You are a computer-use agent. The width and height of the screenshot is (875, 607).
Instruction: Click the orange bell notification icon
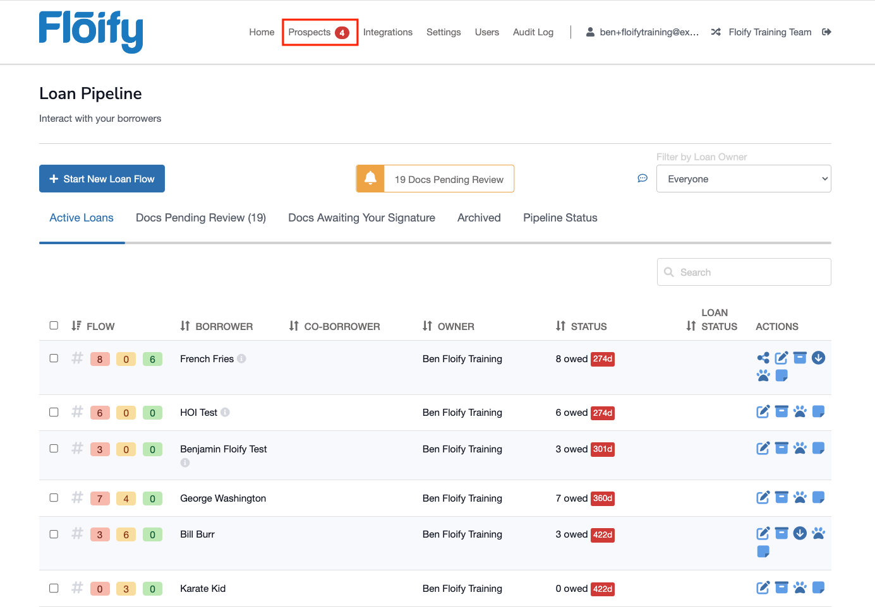point(371,179)
